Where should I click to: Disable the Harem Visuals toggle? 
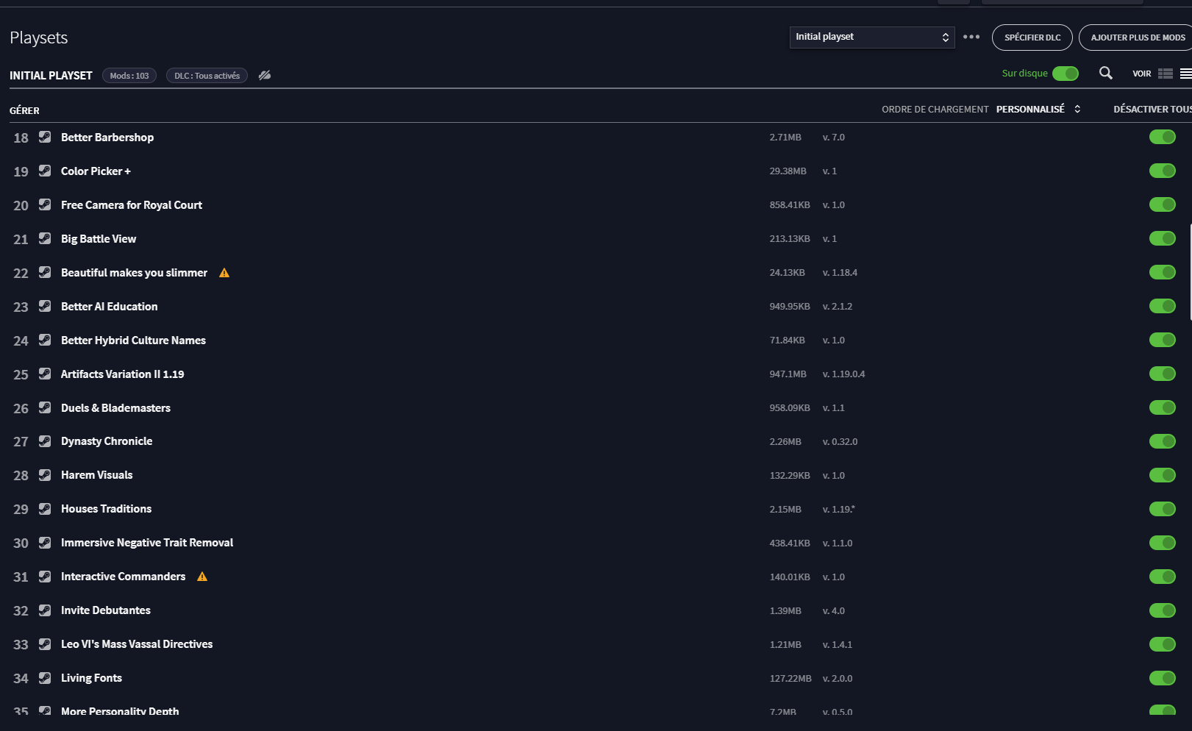click(x=1163, y=475)
